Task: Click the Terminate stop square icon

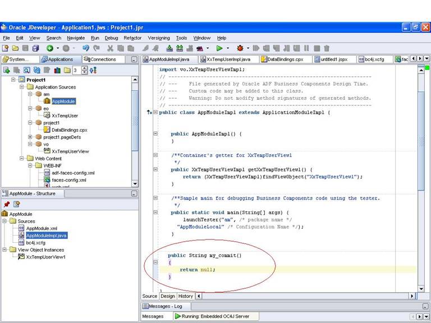Action: coord(317,48)
